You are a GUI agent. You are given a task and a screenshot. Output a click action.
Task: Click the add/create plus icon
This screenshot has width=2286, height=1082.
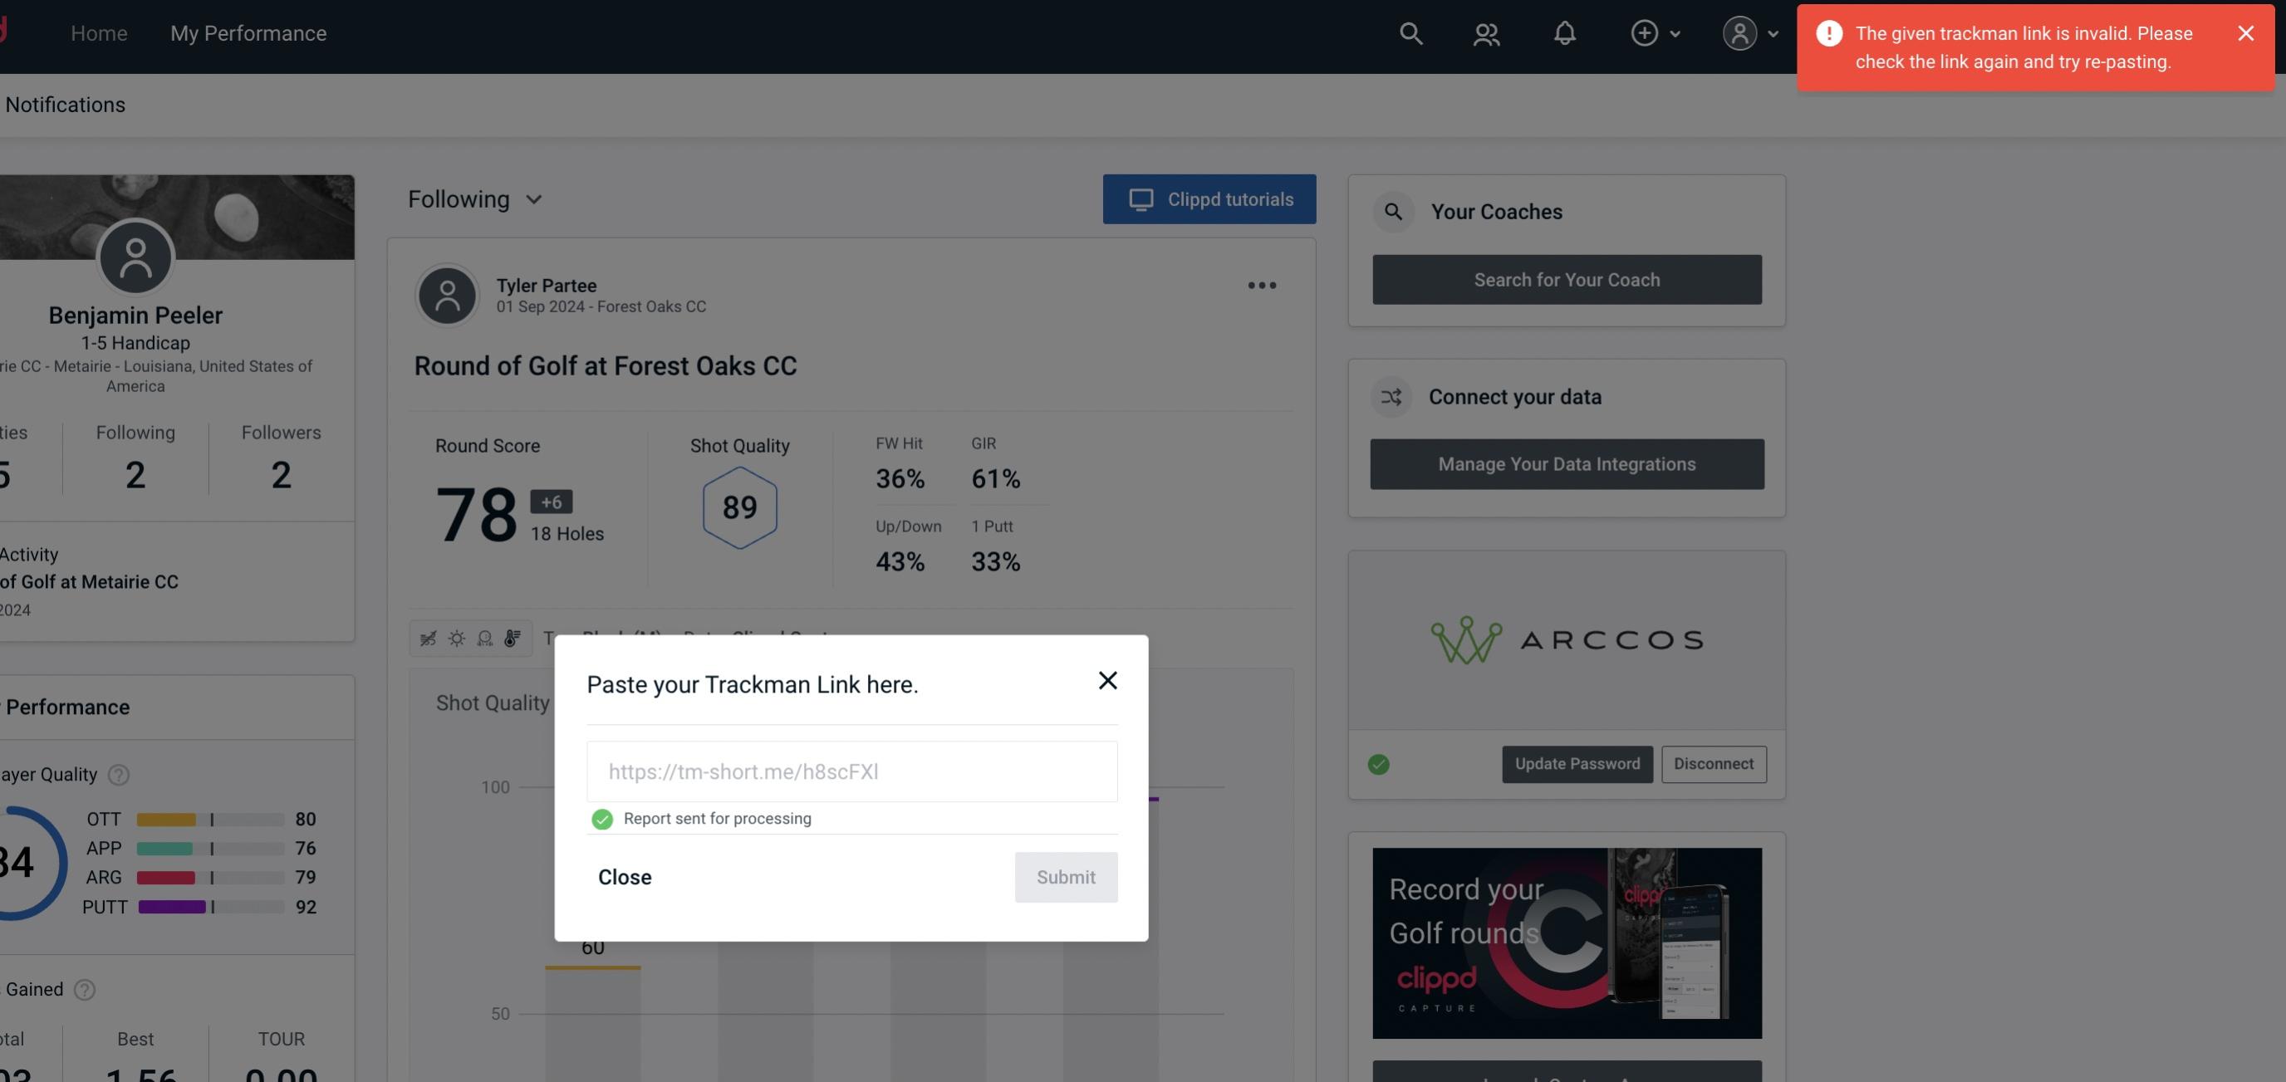[x=1645, y=31]
